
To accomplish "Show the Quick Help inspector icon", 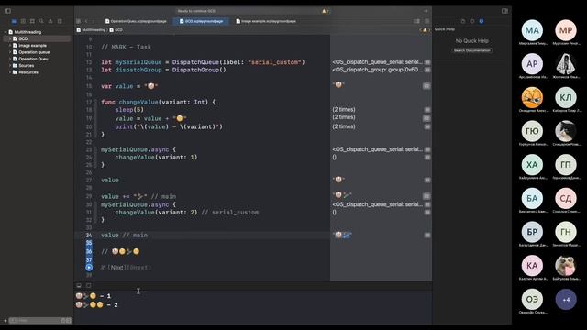I will pos(482,21).
